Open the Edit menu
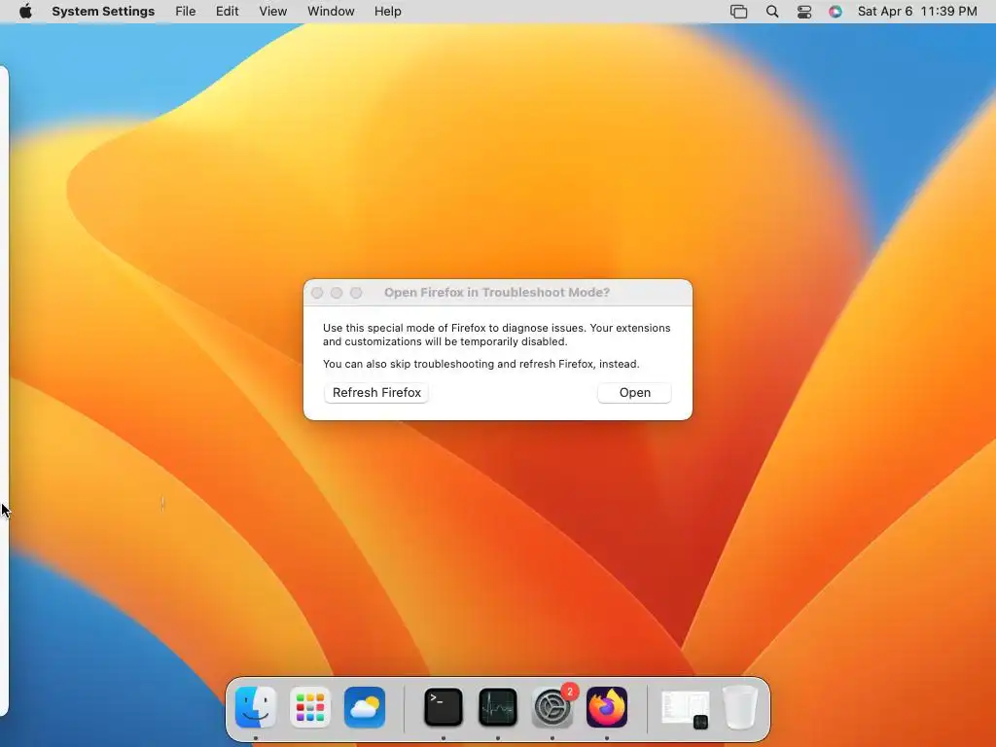This screenshot has height=747, width=996. (x=227, y=12)
